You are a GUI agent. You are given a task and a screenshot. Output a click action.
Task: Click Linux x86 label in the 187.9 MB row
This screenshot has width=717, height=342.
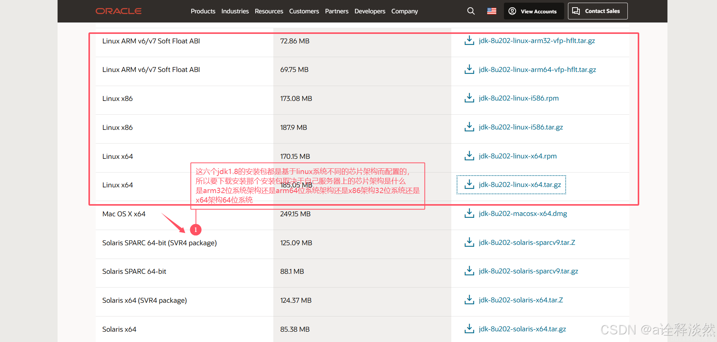117,128
